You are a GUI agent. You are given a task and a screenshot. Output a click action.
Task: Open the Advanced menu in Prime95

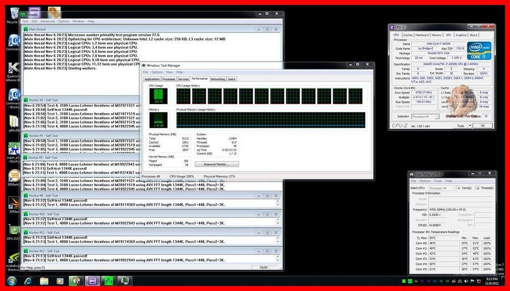pos(47,21)
